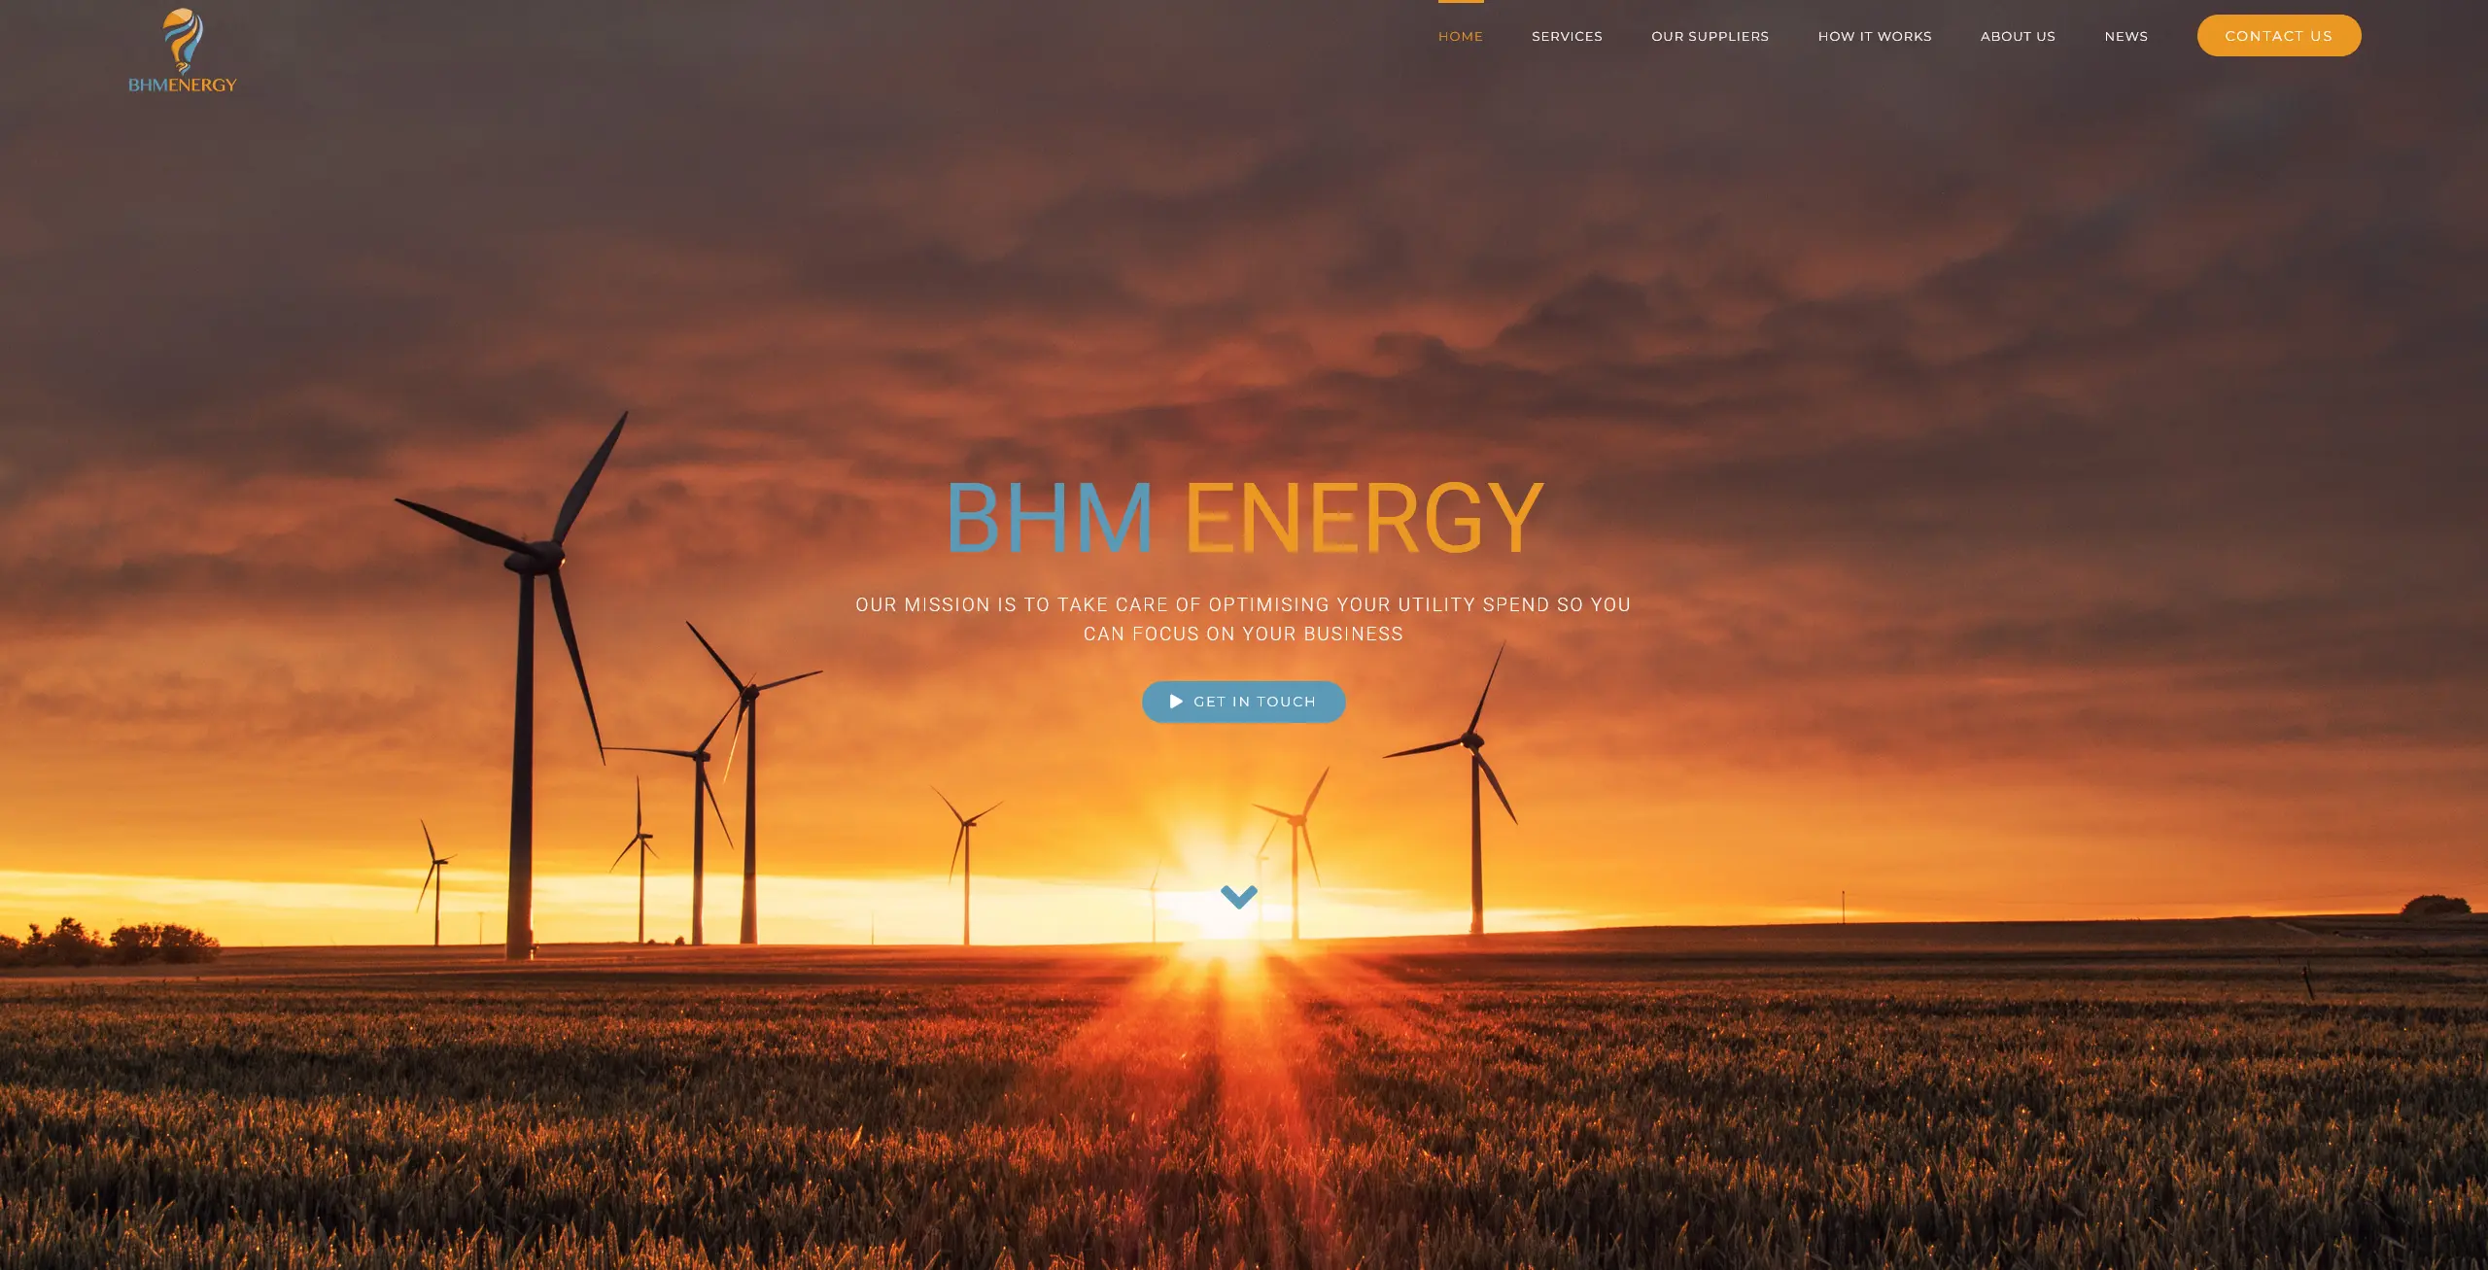Click the BHM Energy logo
This screenshot has width=2488, height=1270.
coord(183,51)
